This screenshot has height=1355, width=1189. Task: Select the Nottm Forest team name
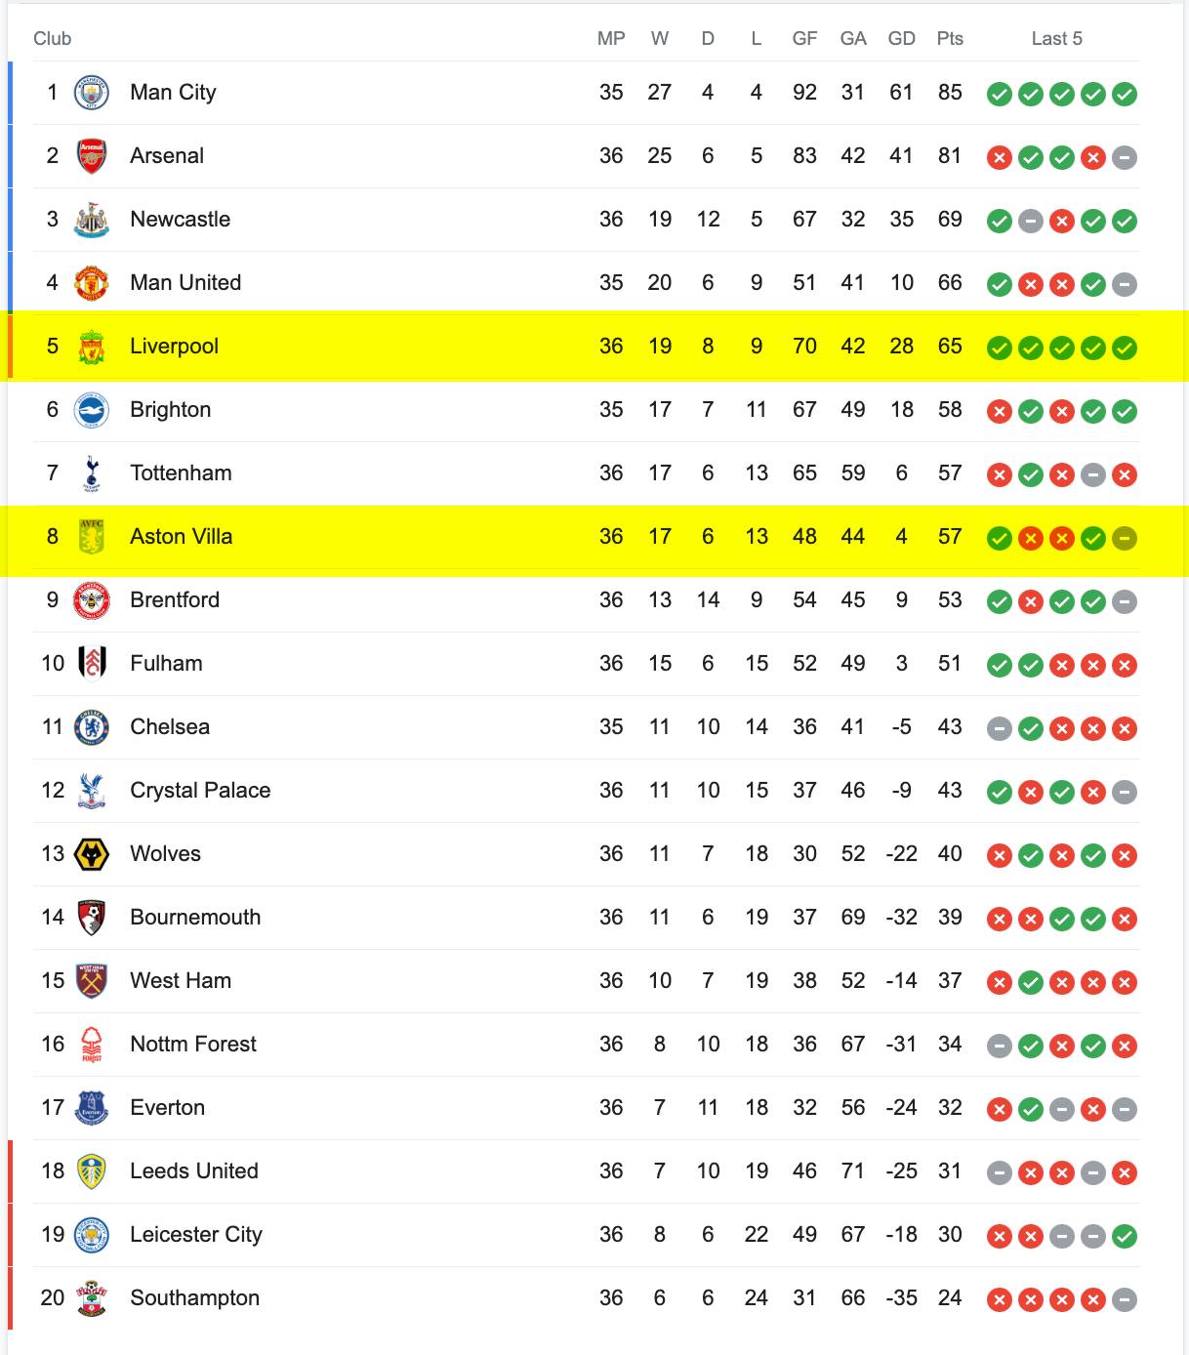tap(193, 1045)
